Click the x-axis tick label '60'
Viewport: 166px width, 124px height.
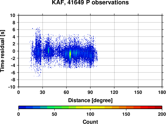click(66, 92)
